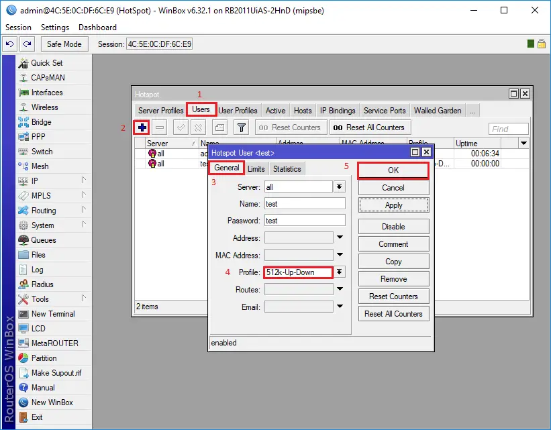
Task: Click the comment toolbar icon in Hotspot
Action: pyautogui.click(x=220, y=127)
